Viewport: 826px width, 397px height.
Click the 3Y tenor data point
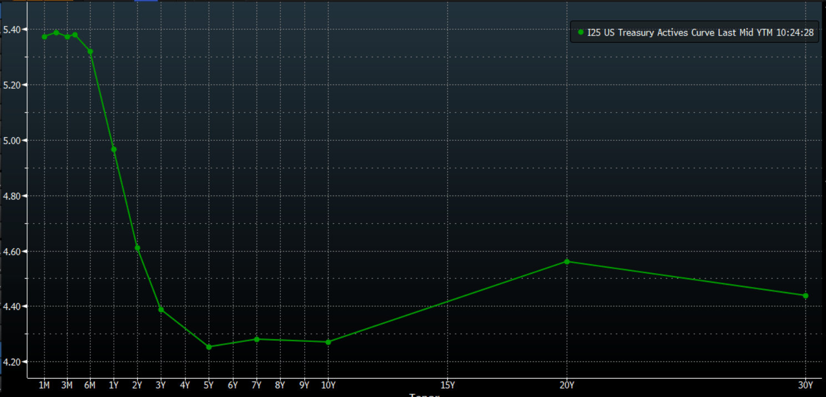point(160,310)
